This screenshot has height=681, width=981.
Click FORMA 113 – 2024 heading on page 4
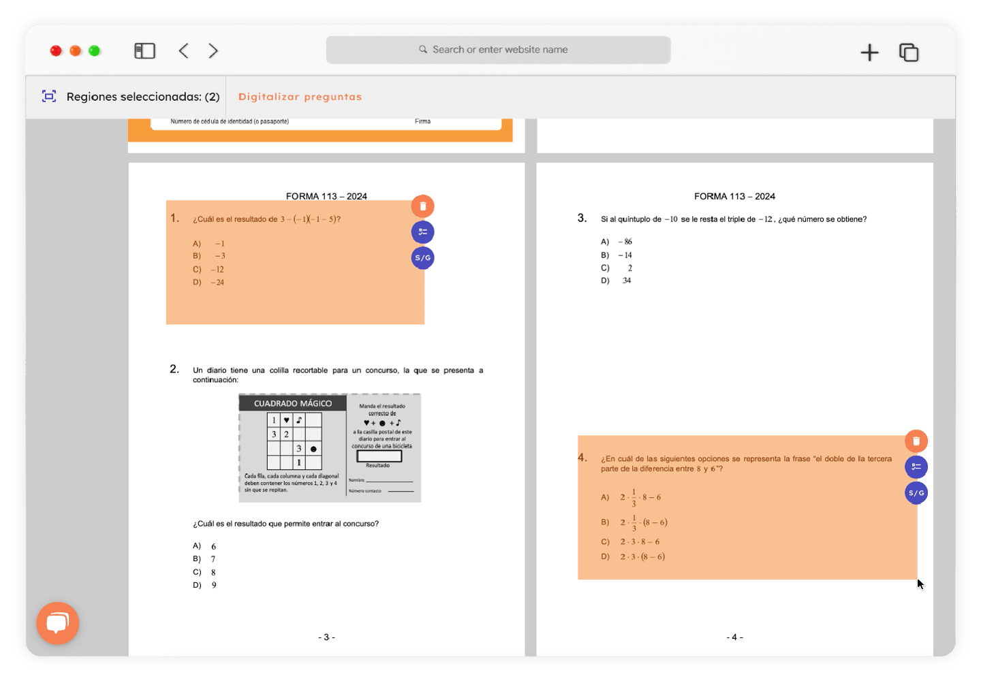click(x=734, y=196)
